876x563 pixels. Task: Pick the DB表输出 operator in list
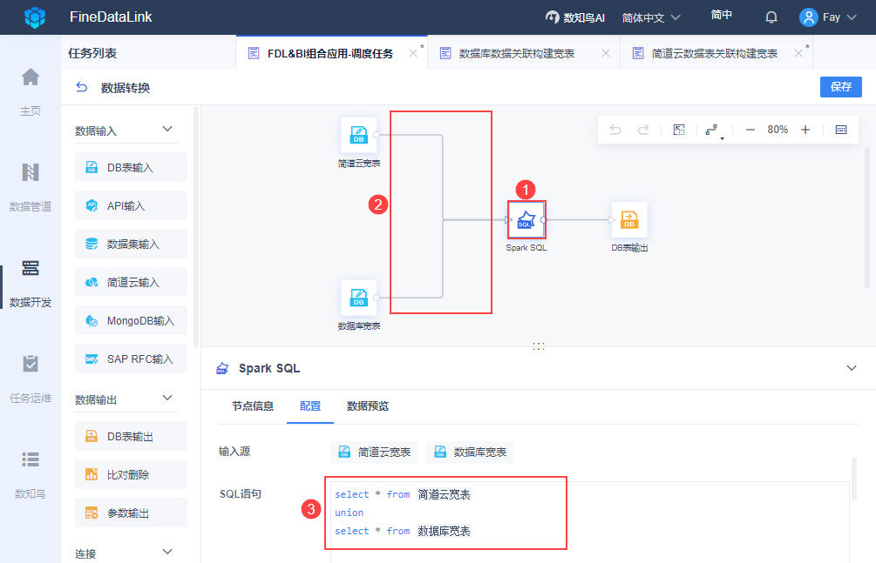point(131,436)
